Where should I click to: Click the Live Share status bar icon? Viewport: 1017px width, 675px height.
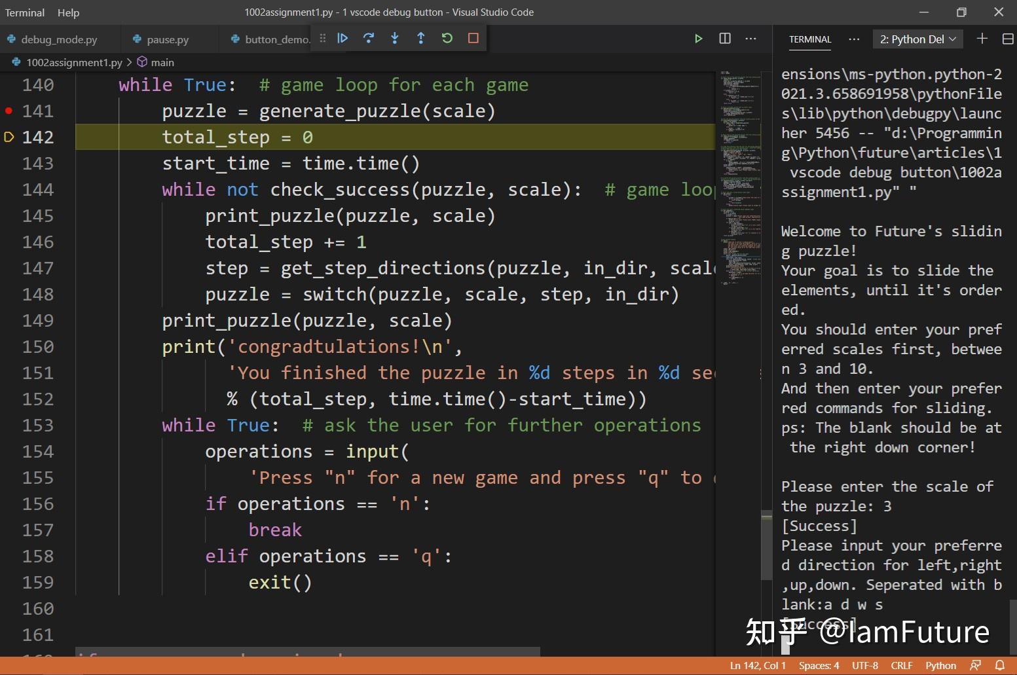pos(975,665)
